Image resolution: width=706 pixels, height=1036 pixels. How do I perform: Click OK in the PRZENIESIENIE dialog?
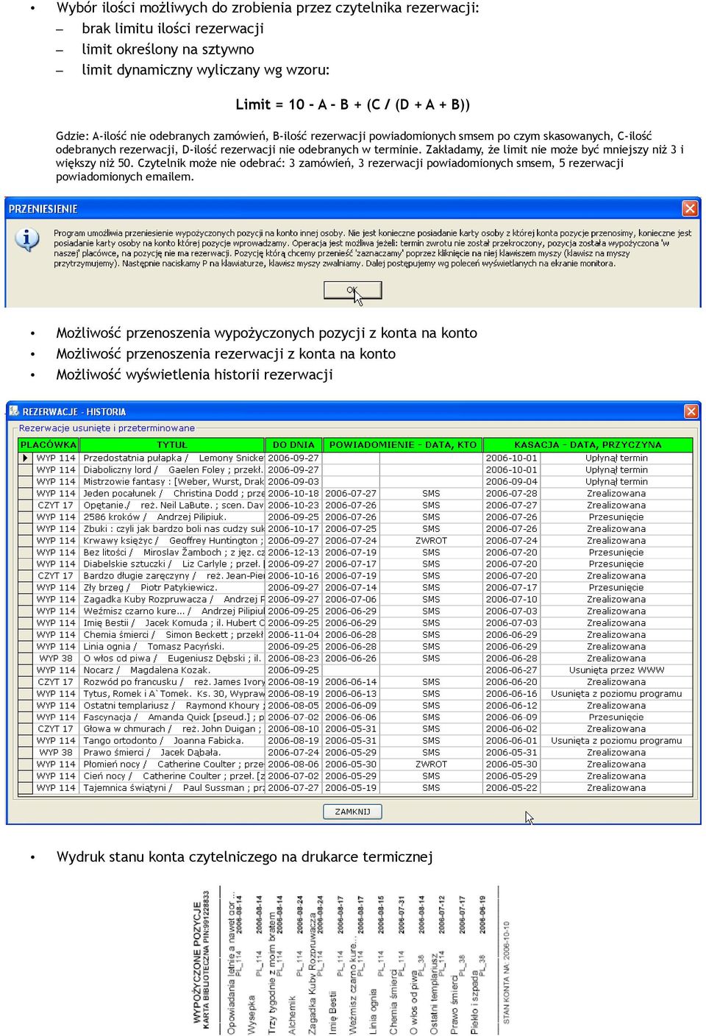[352, 290]
